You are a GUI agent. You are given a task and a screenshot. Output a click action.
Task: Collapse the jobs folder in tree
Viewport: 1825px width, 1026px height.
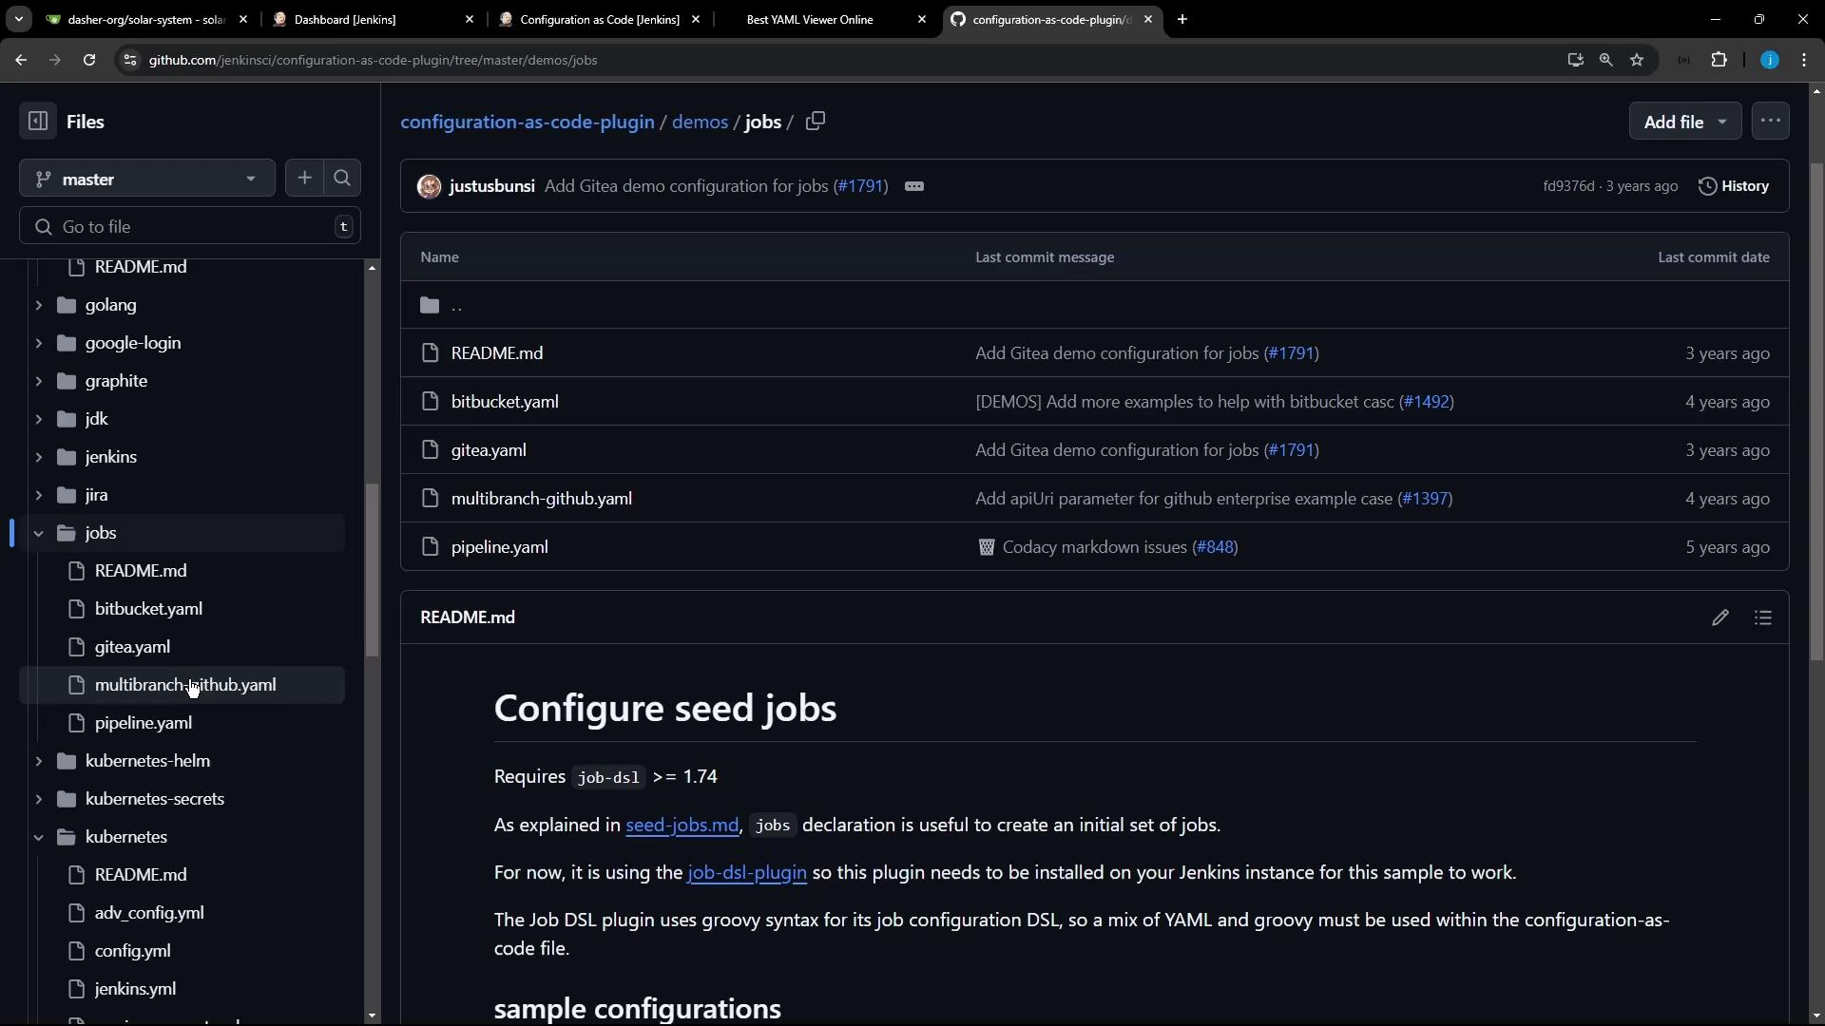point(39,533)
